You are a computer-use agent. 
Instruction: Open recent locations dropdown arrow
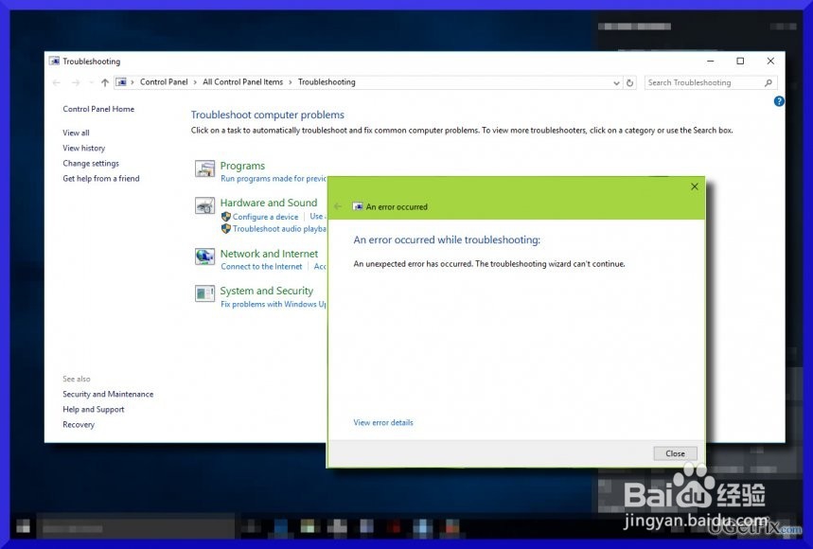tap(91, 82)
